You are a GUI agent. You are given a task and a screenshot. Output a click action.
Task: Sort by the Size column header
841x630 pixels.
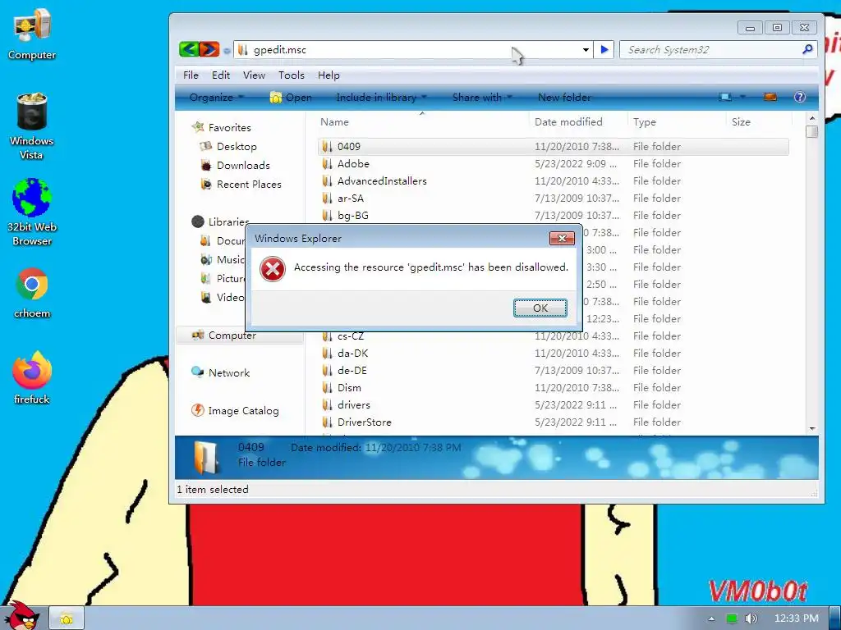tap(759, 122)
